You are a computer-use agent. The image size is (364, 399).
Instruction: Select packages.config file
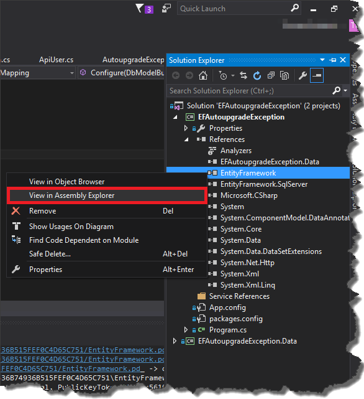coord(235,319)
